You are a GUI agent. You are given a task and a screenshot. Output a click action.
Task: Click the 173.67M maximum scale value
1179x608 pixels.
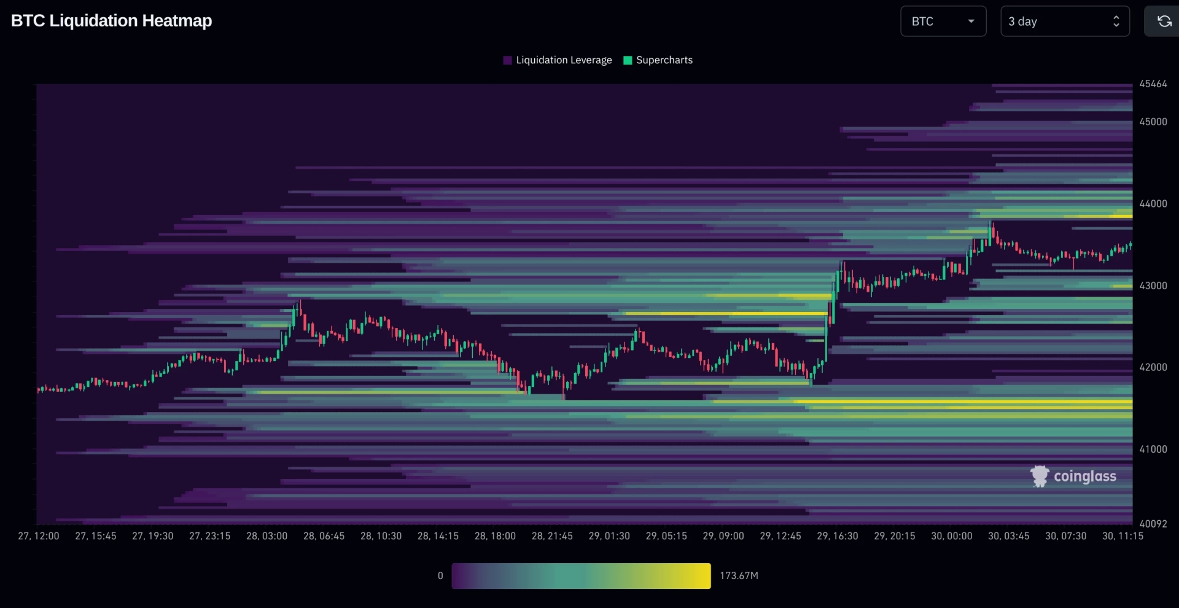739,576
